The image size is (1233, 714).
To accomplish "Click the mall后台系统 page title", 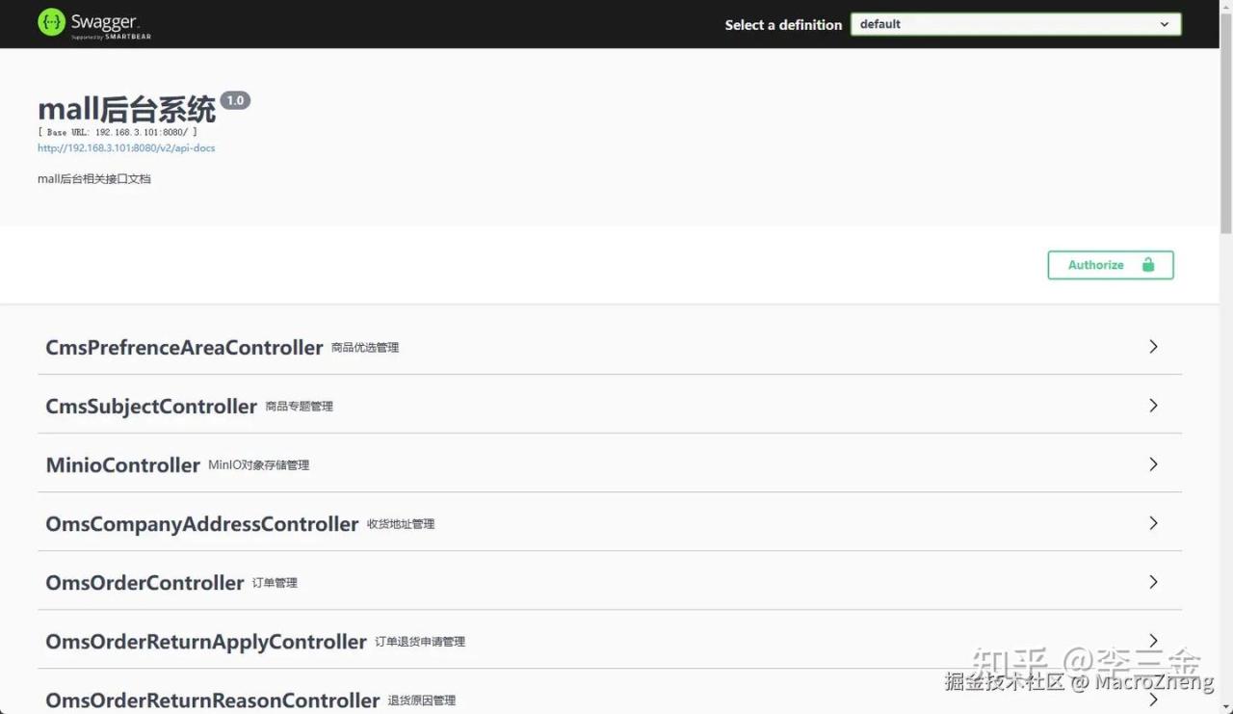I will pos(127,109).
